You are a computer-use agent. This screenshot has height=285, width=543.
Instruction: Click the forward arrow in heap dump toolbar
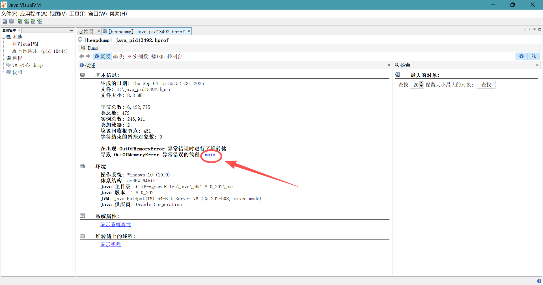click(88, 56)
